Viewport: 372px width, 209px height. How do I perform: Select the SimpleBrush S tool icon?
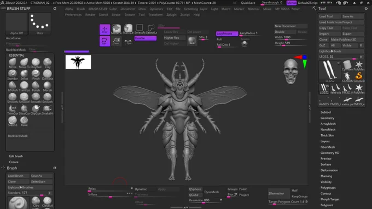point(359,77)
